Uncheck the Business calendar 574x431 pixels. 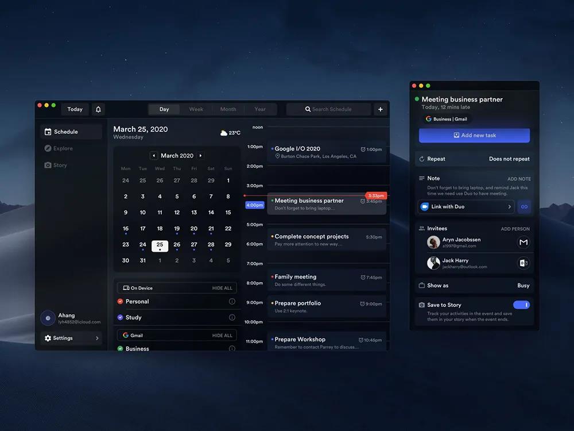point(120,349)
